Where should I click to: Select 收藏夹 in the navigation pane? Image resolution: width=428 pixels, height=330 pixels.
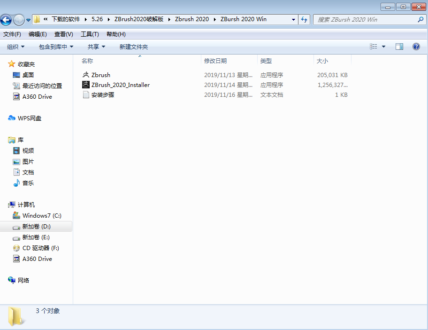point(26,64)
